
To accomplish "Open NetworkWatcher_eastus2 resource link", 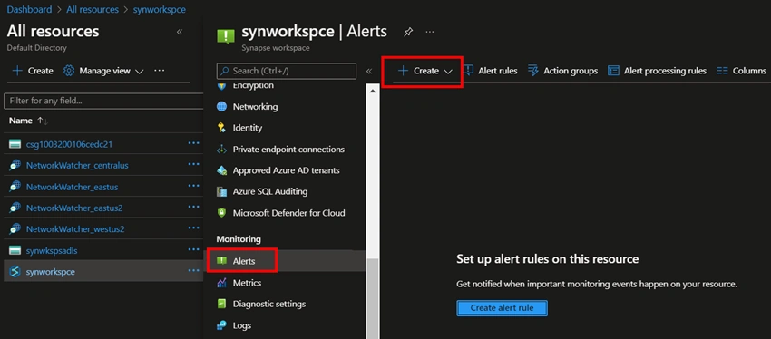I will [74, 208].
